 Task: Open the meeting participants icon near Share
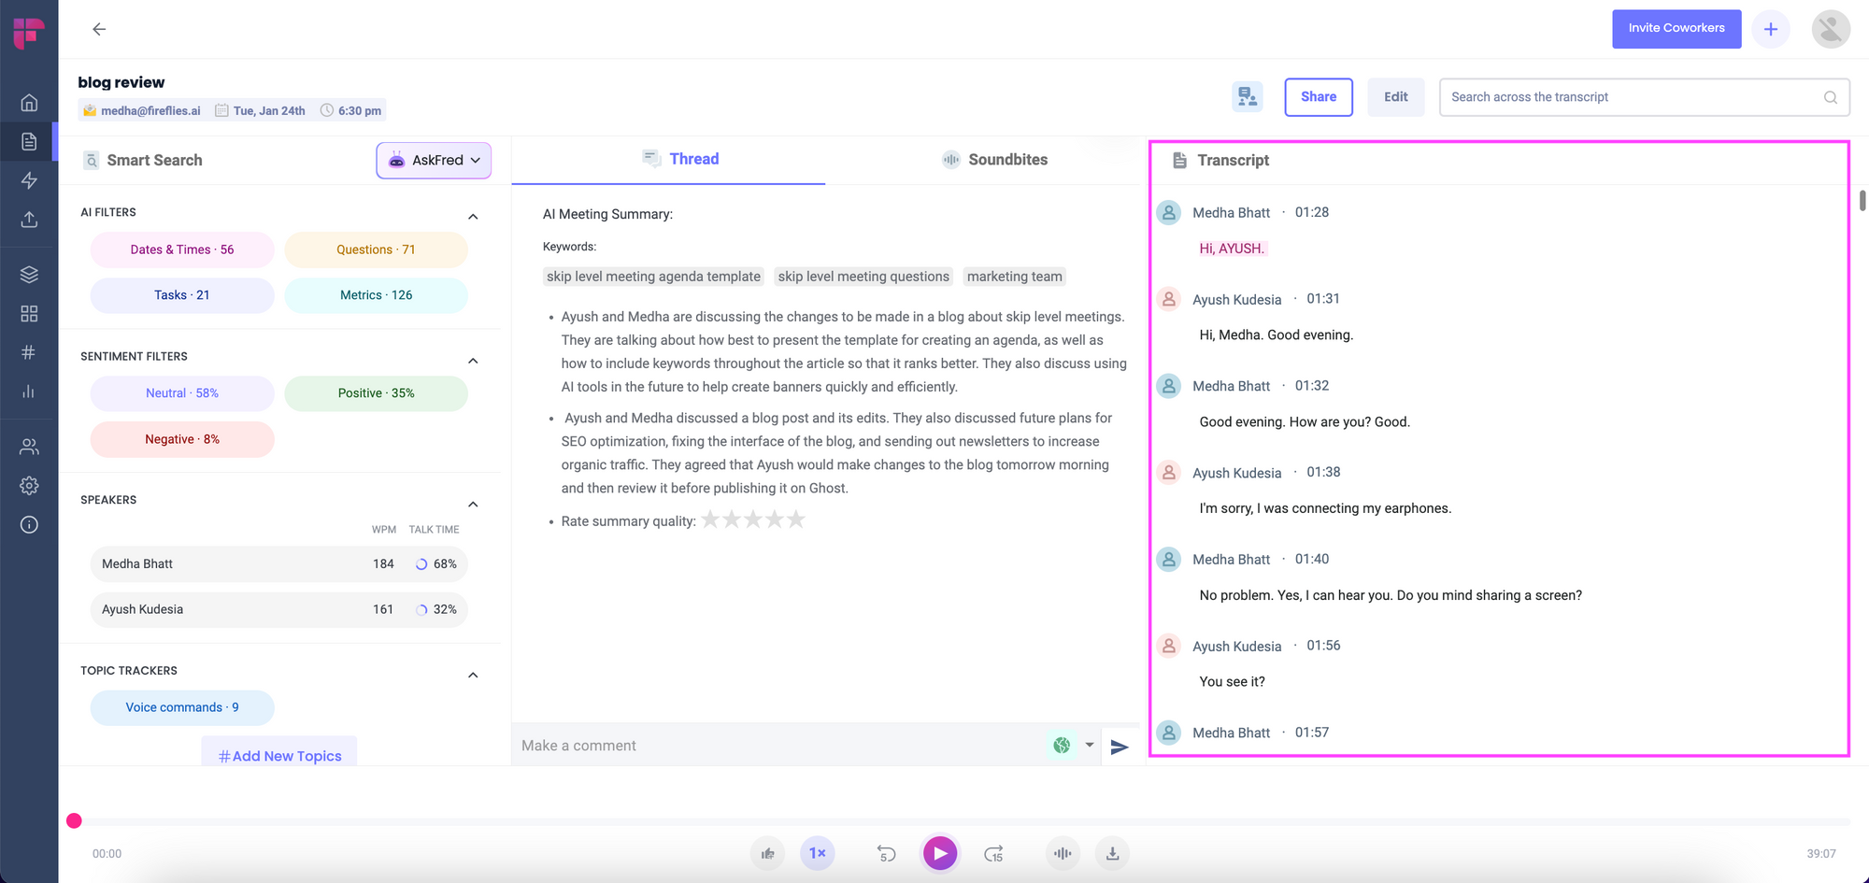(x=1247, y=96)
